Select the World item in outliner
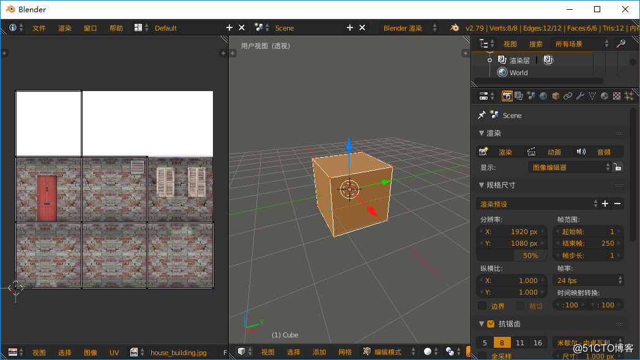This screenshot has width=640, height=360. [x=518, y=73]
